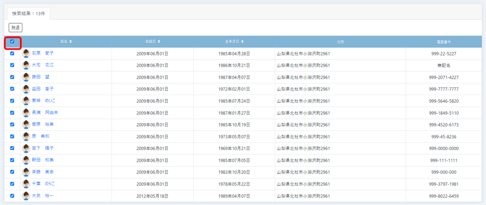Click the 住所 column header
Screen dimensions: 486x205
click(340, 42)
